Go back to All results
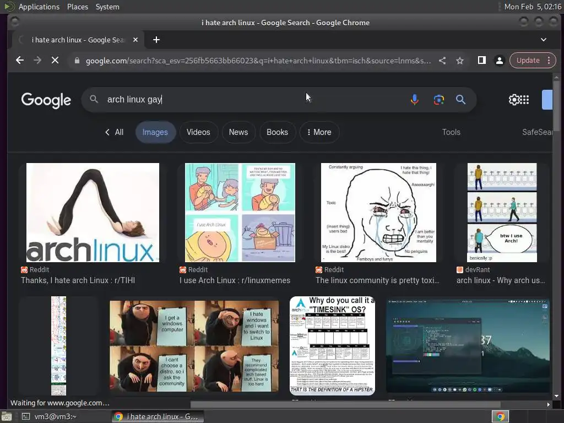Image resolution: width=564 pixels, height=423 pixels. pyautogui.click(x=114, y=132)
